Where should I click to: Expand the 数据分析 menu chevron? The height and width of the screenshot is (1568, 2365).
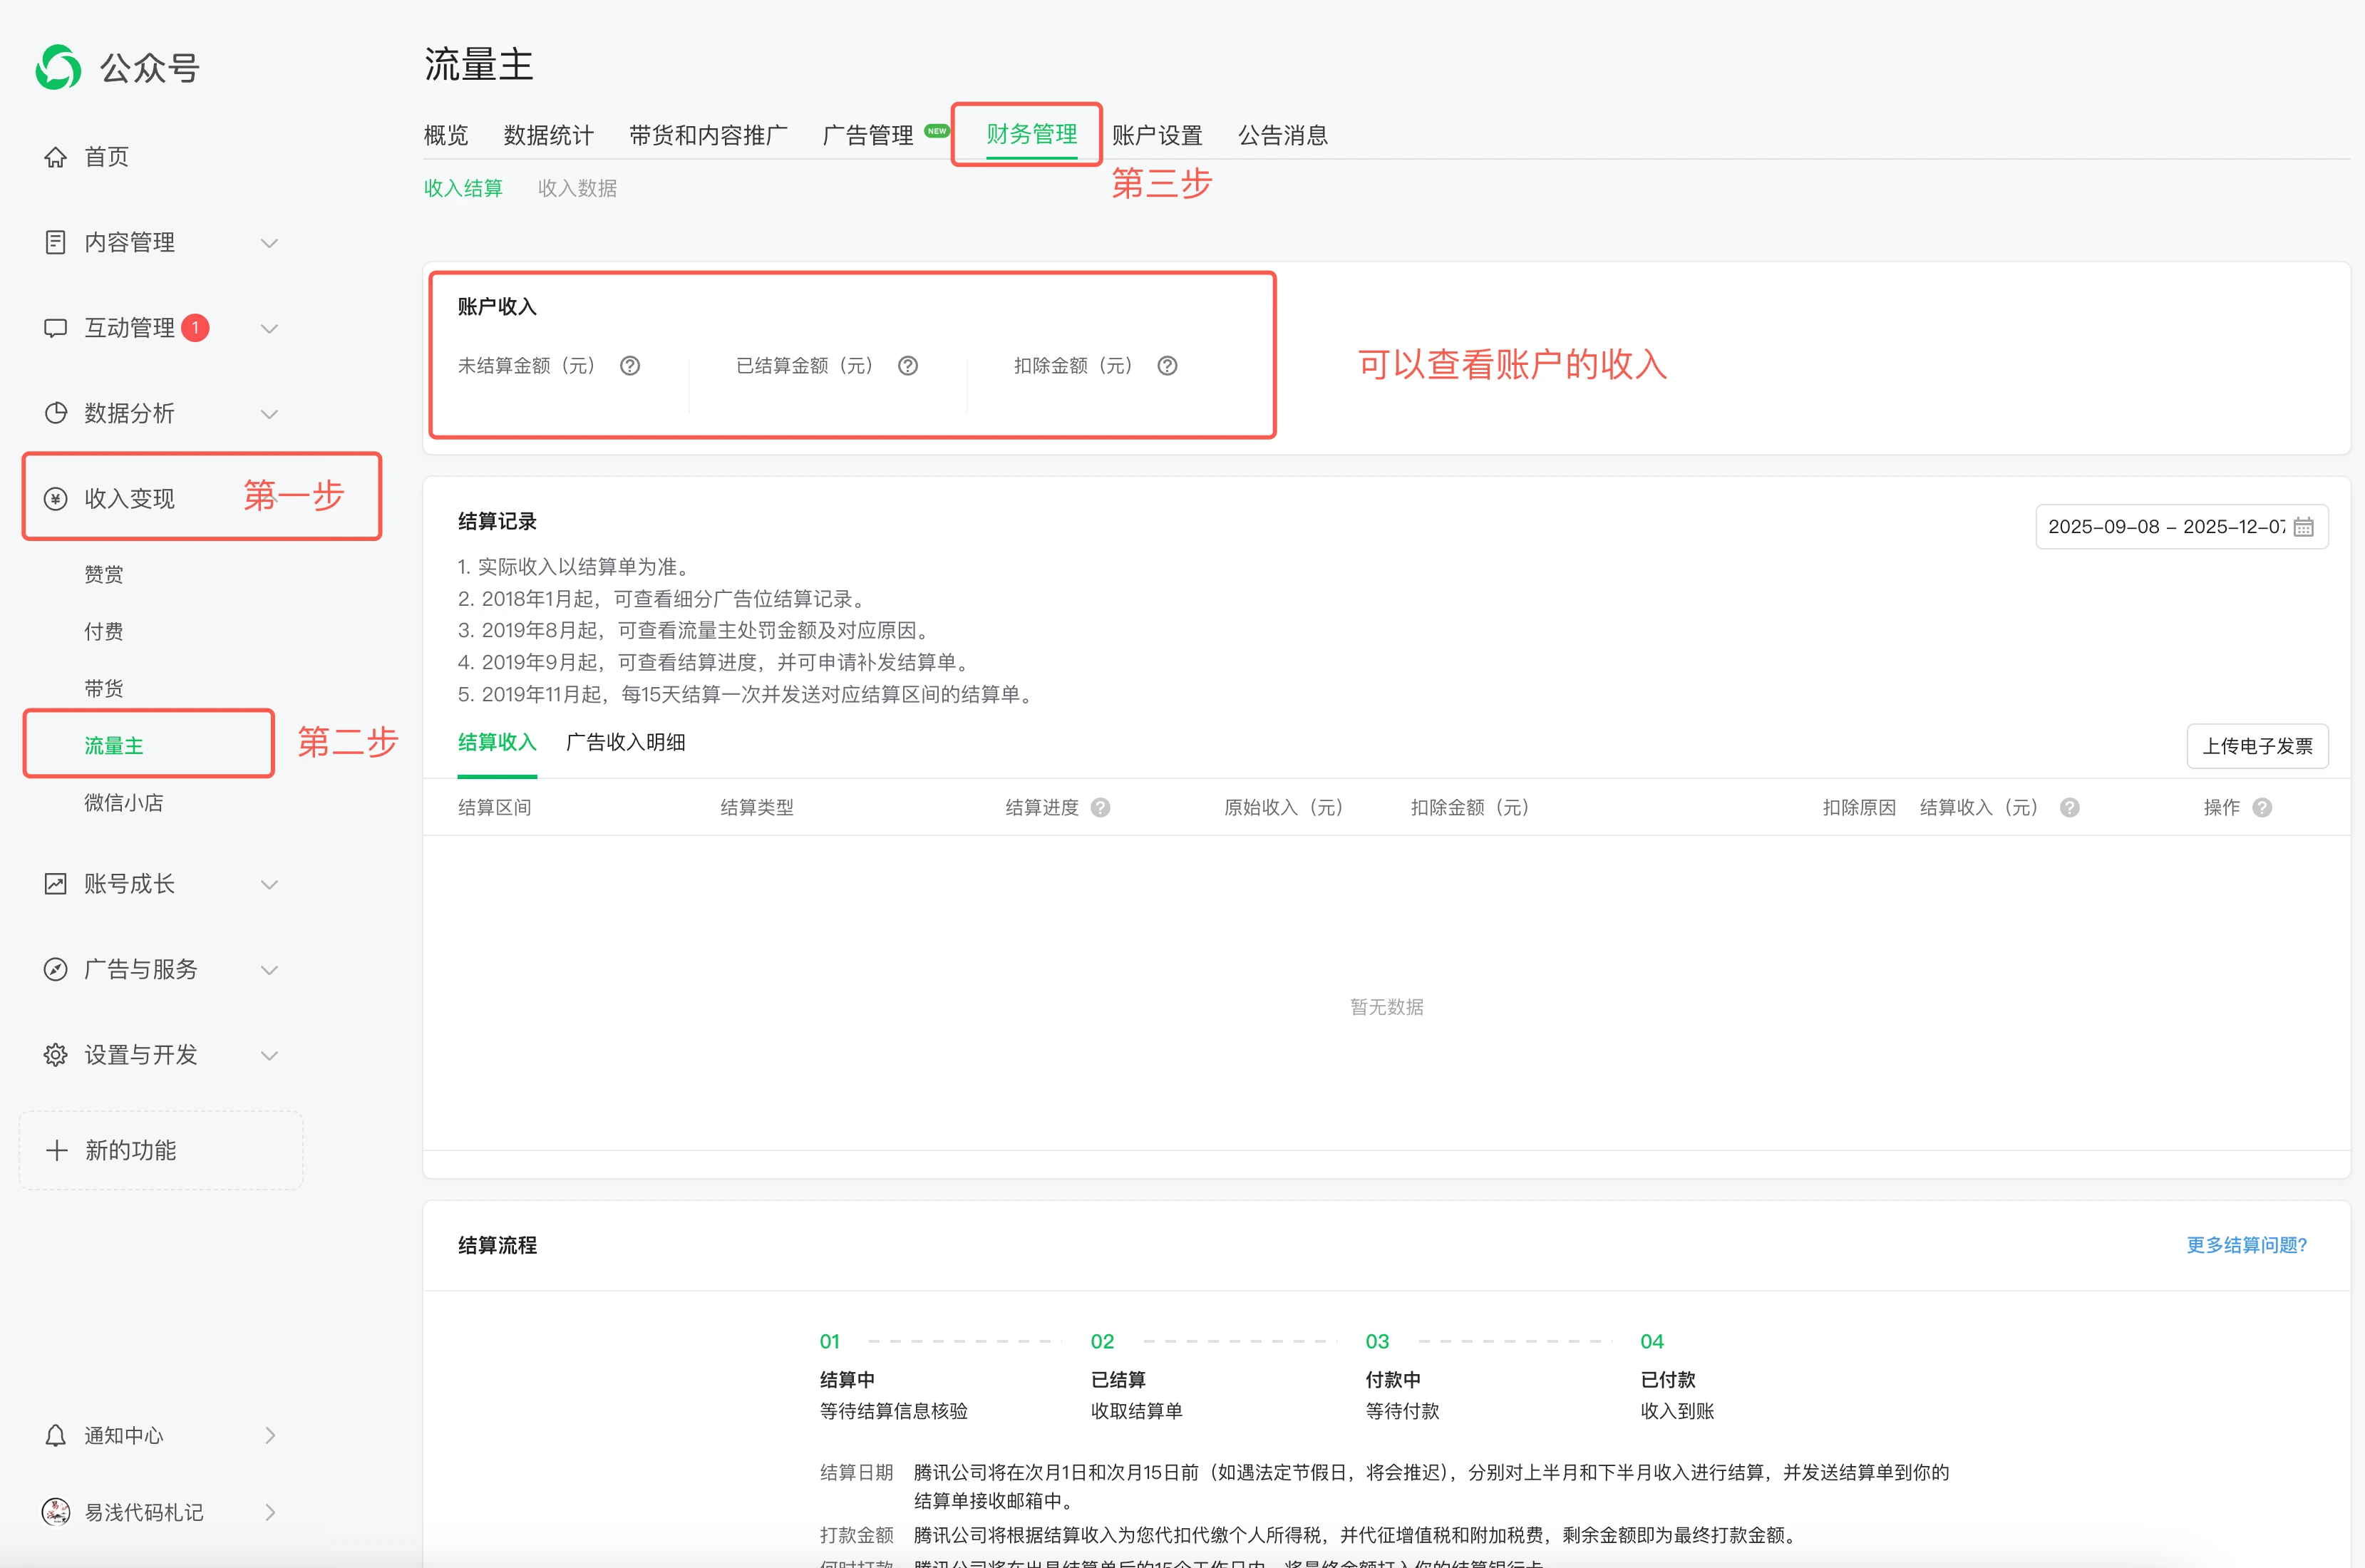269,414
